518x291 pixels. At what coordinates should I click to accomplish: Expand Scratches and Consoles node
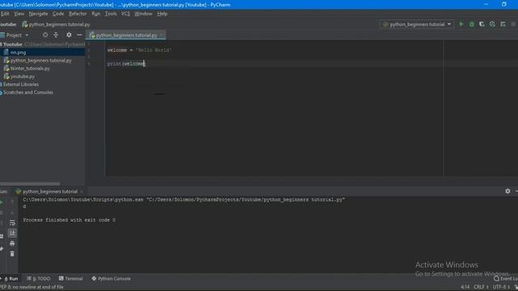tap(28, 92)
